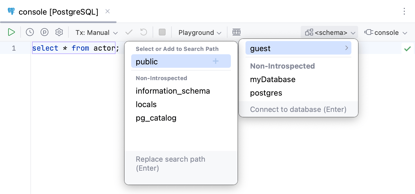Commit the current transaction
The image size is (415, 194).
(x=129, y=32)
